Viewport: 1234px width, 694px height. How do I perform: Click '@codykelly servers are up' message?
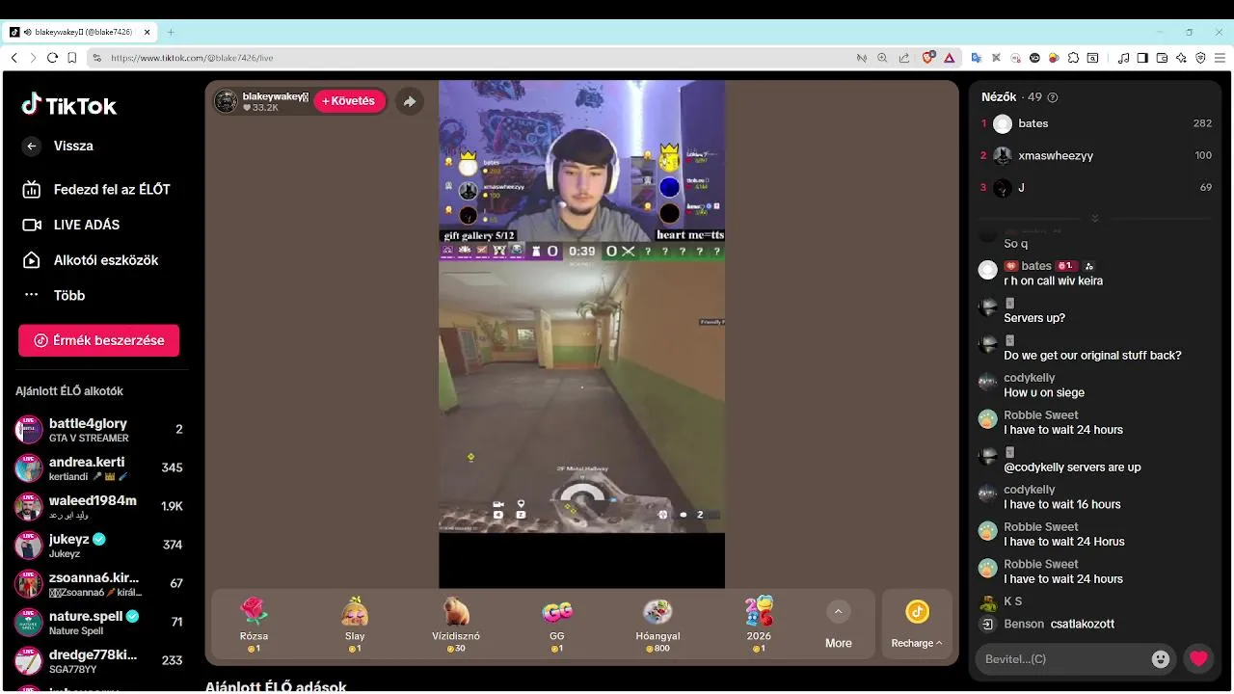click(x=1072, y=467)
